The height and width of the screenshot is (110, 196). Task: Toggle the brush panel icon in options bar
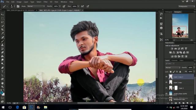[18, 6]
